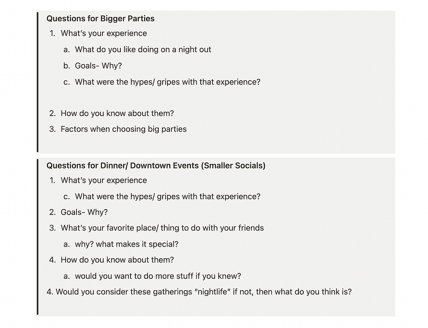Click 'What's your experience' under Smaller Socials
Screen dimensions: 428x328
coord(104,180)
